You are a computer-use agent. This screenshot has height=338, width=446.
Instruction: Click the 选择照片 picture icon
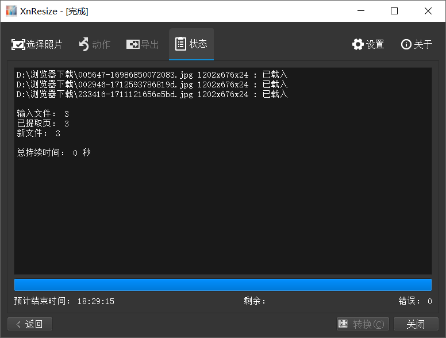18,44
